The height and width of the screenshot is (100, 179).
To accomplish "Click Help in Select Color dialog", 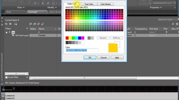I will (117, 57).
